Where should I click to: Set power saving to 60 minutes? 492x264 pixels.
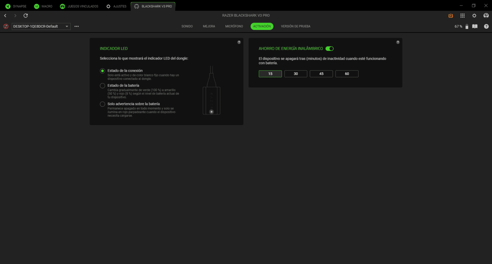point(347,74)
